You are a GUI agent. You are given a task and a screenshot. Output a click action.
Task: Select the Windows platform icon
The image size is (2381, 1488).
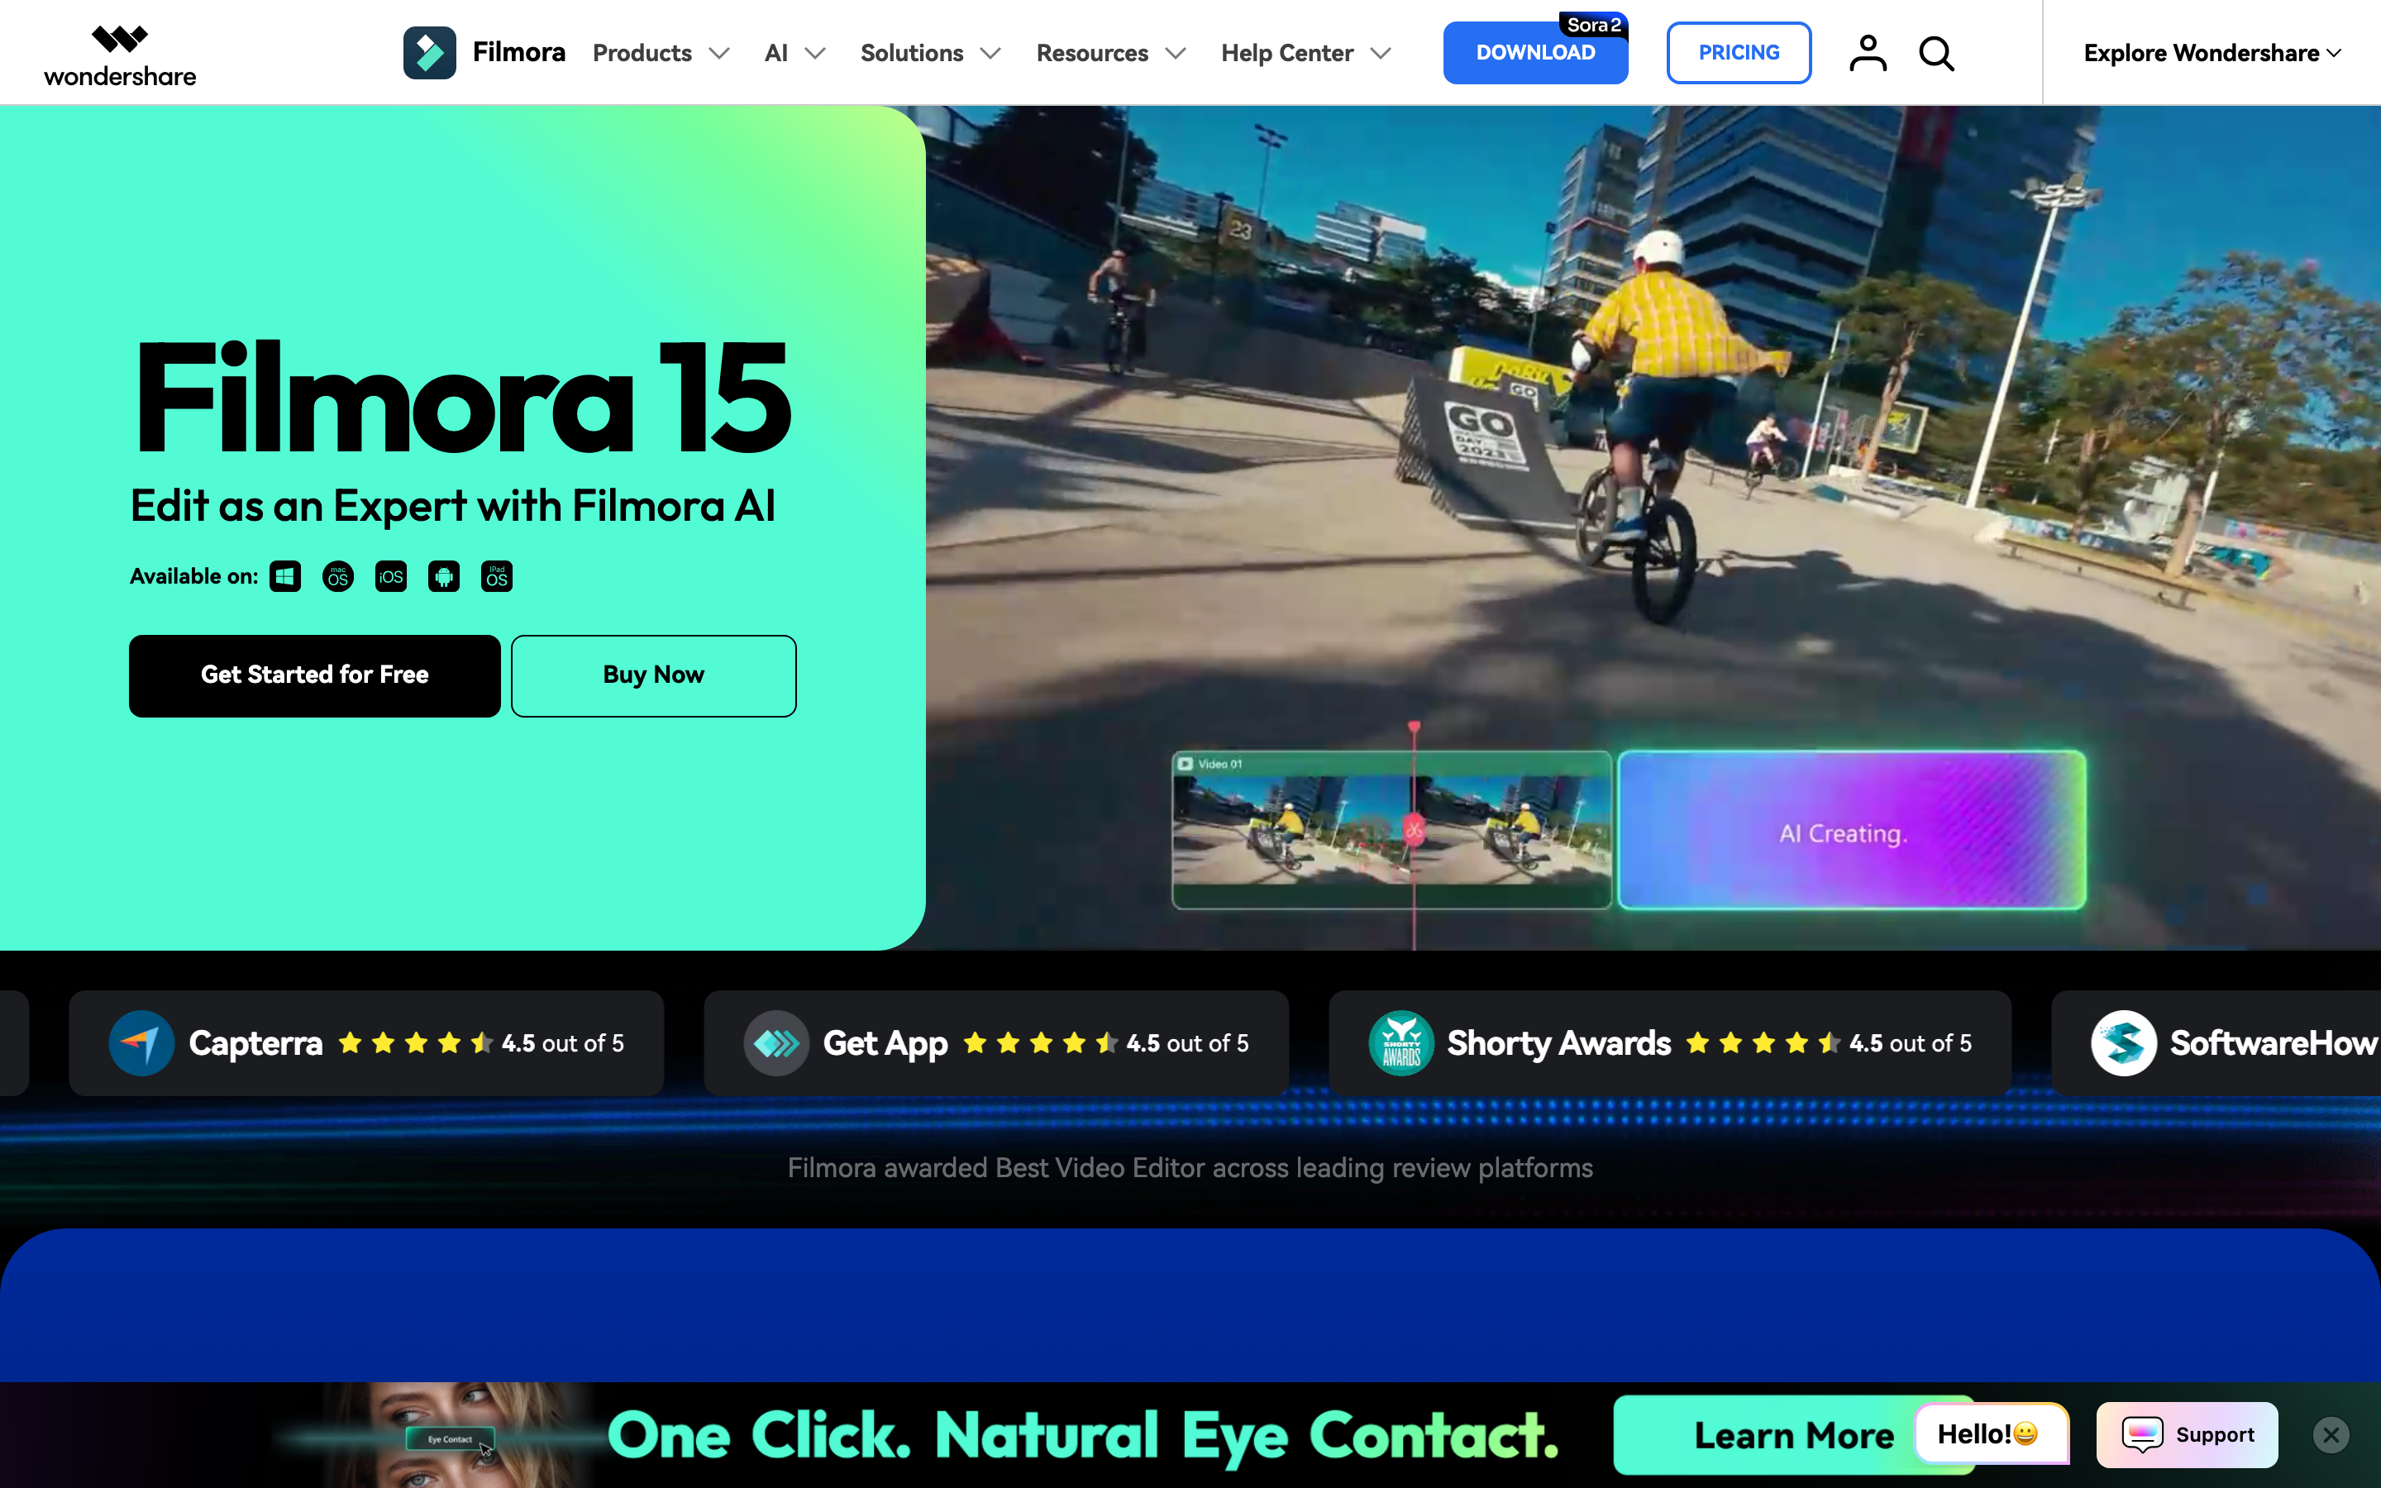285,577
